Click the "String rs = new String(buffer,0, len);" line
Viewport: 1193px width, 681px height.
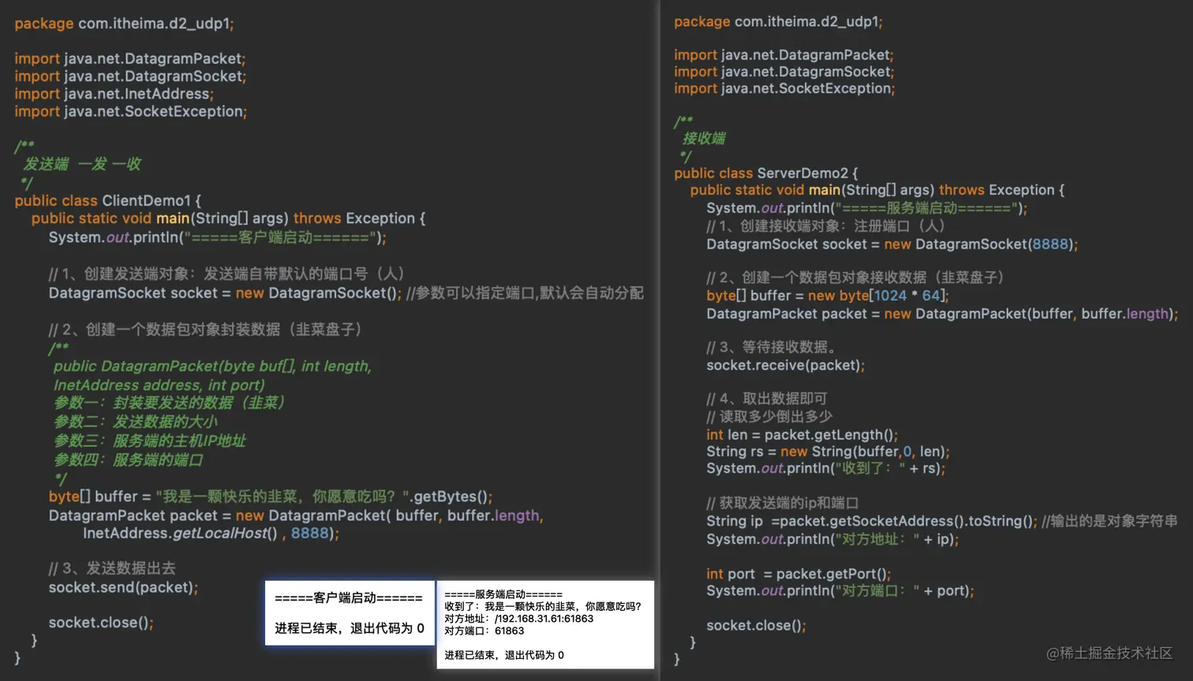coord(828,451)
